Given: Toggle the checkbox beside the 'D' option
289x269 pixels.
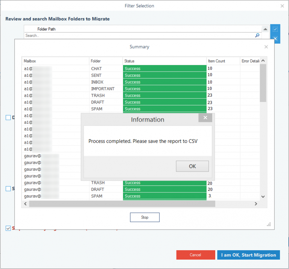Looking at the screenshot, I should [x=8, y=118].
